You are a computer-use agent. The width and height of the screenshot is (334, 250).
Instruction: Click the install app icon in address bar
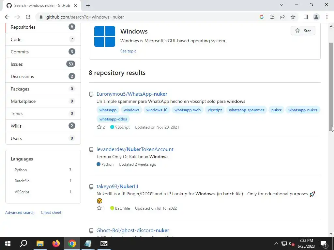click(x=272, y=17)
